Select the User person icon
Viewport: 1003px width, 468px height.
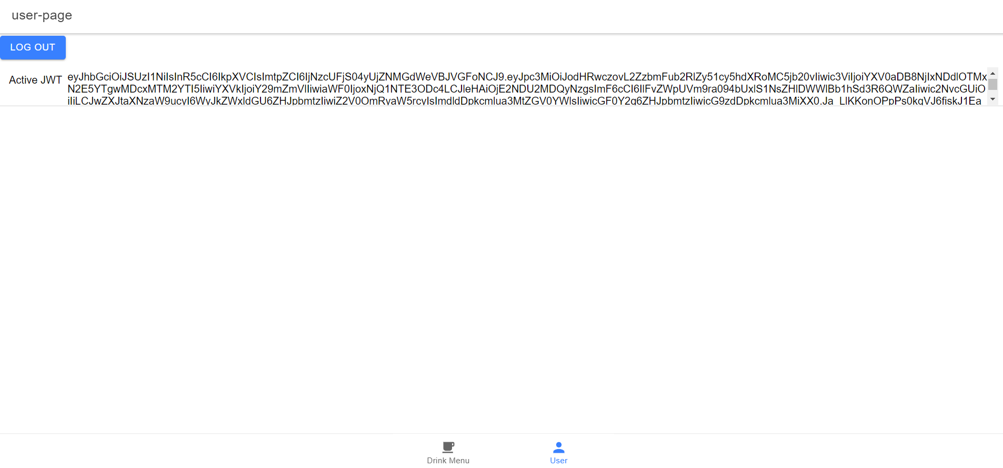(559, 447)
